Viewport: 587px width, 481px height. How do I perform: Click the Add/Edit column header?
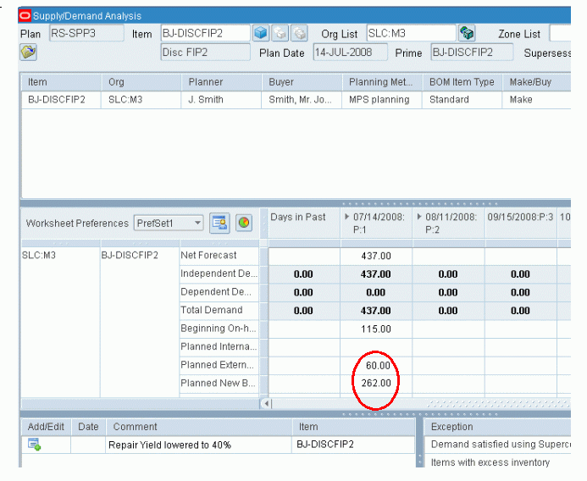point(46,427)
